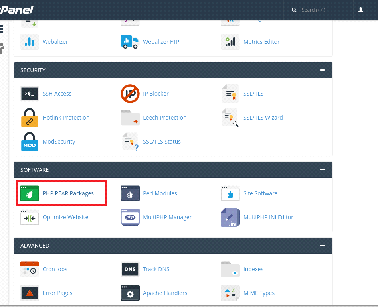The height and width of the screenshot is (307, 378).
Task: Collapse the Software section
Action: coord(322,170)
